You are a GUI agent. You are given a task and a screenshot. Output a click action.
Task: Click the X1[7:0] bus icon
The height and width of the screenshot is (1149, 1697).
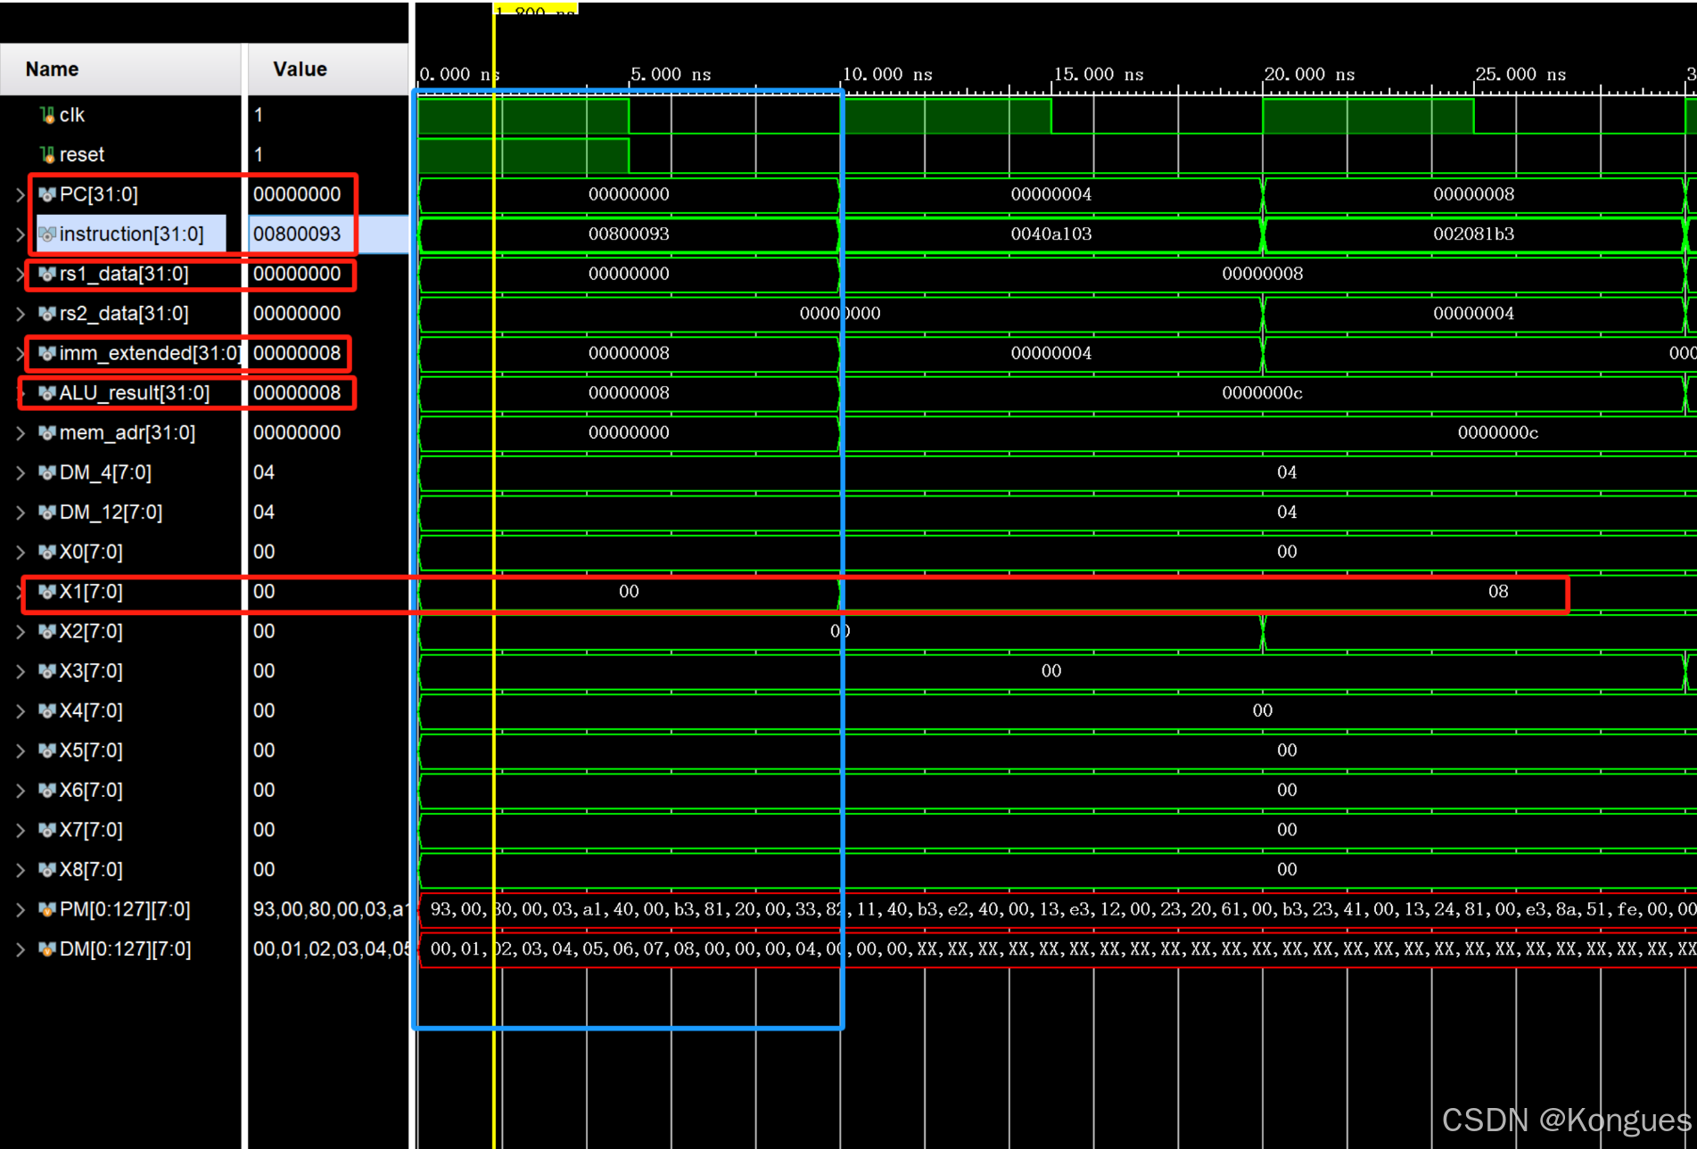(x=47, y=592)
